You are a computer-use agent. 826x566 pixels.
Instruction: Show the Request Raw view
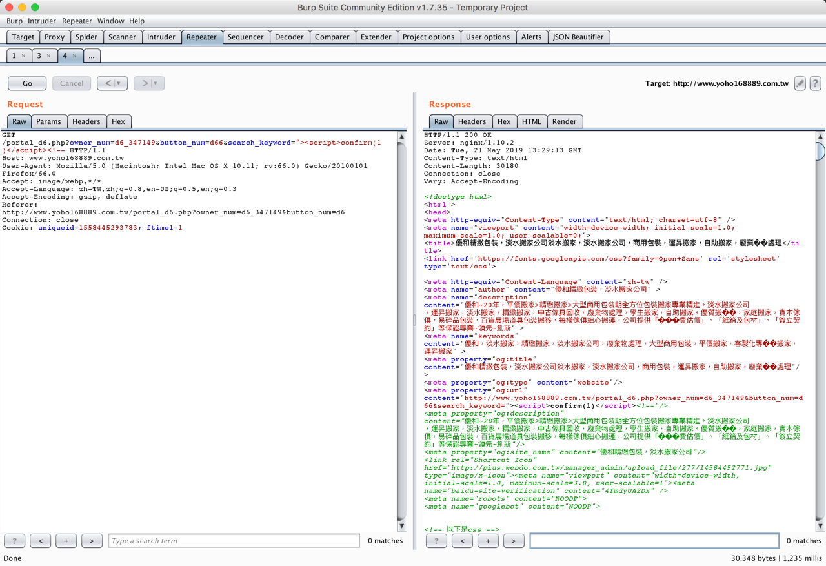(19, 121)
